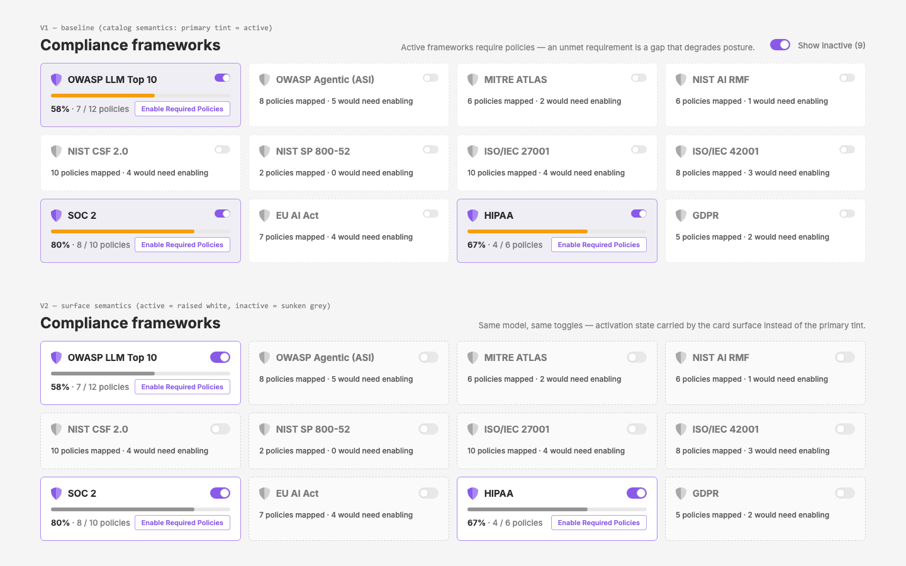Screen dimensions: 906x566
Task: Turn on the ISO/IEC 42001 toggle in V2 surface semantics
Action: [845, 429]
